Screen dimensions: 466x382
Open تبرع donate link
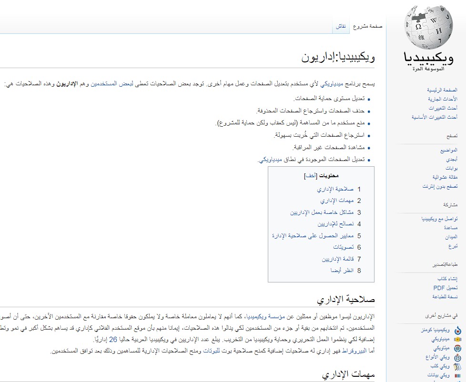(x=453, y=246)
